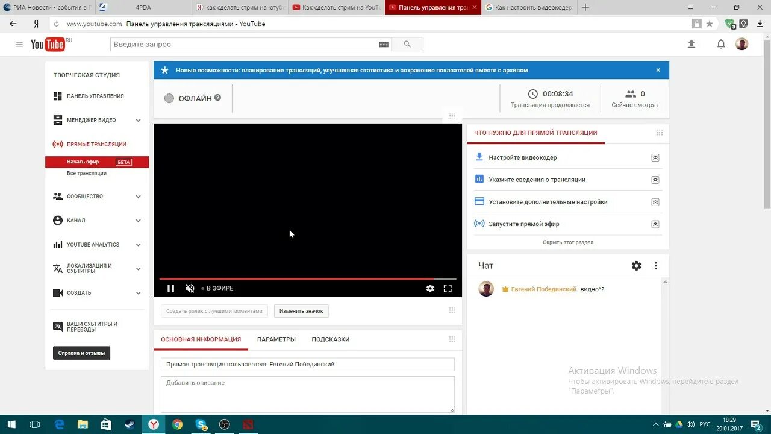
Task: Bookmark page with the star icon
Action: coord(710,24)
